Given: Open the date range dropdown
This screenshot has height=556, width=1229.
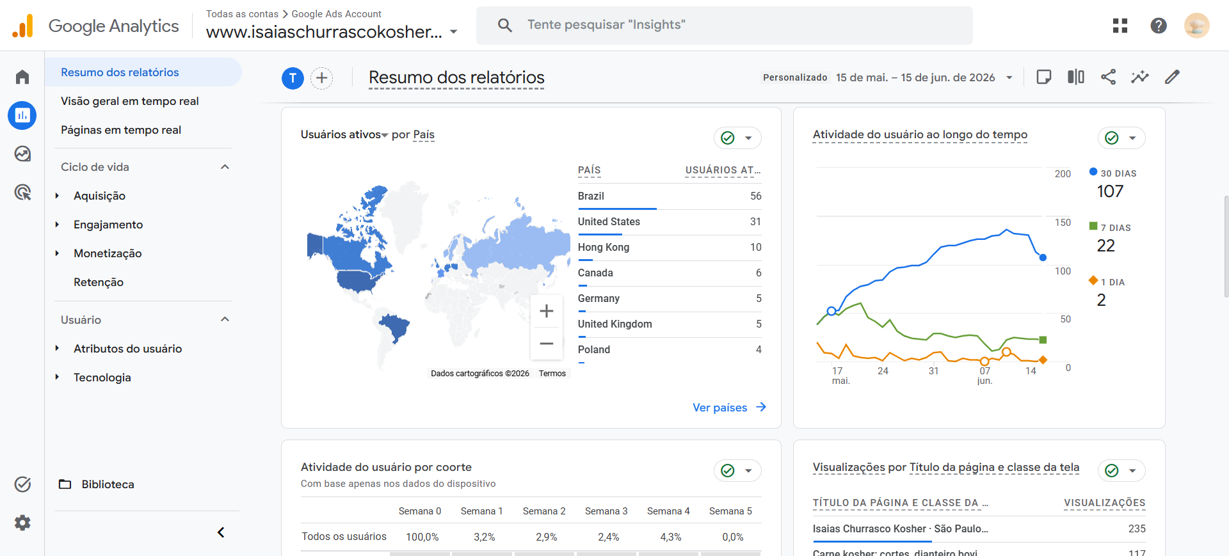Looking at the screenshot, I should coord(1009,77).
